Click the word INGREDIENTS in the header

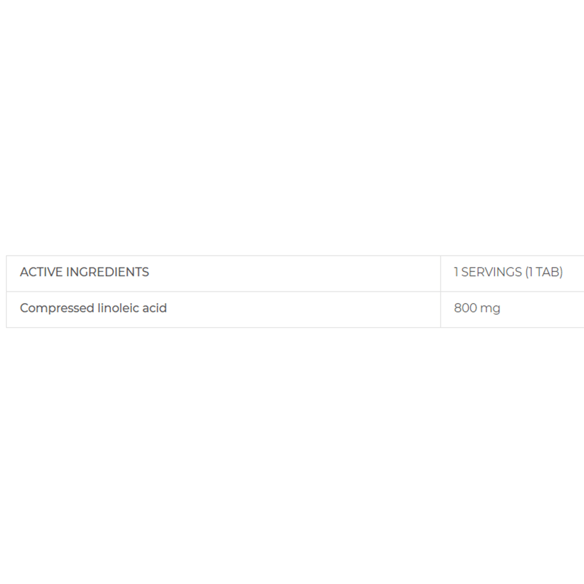(x=107, y=272)
